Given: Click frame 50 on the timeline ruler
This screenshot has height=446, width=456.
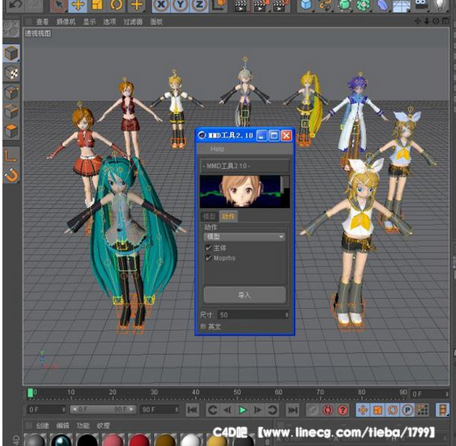Looking at the screenshot, I should point(237,393).
